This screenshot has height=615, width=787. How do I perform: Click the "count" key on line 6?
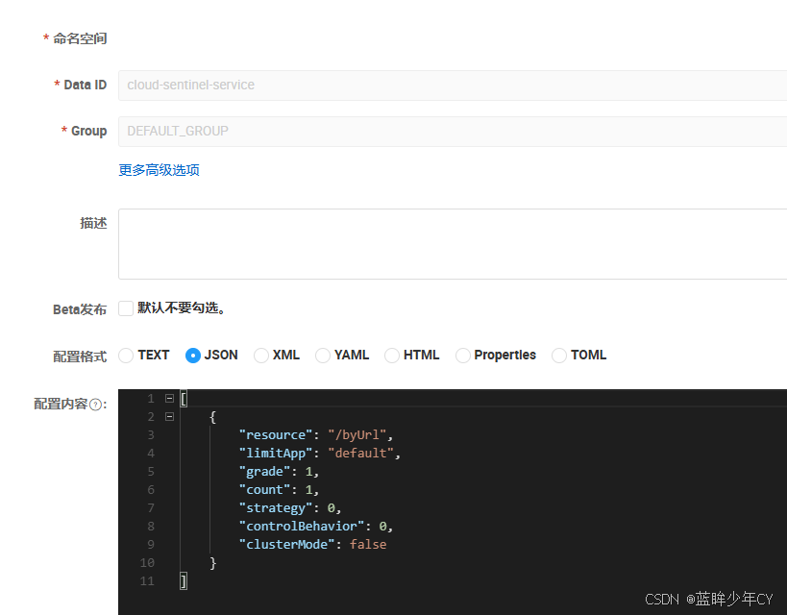tap(264, 489)
